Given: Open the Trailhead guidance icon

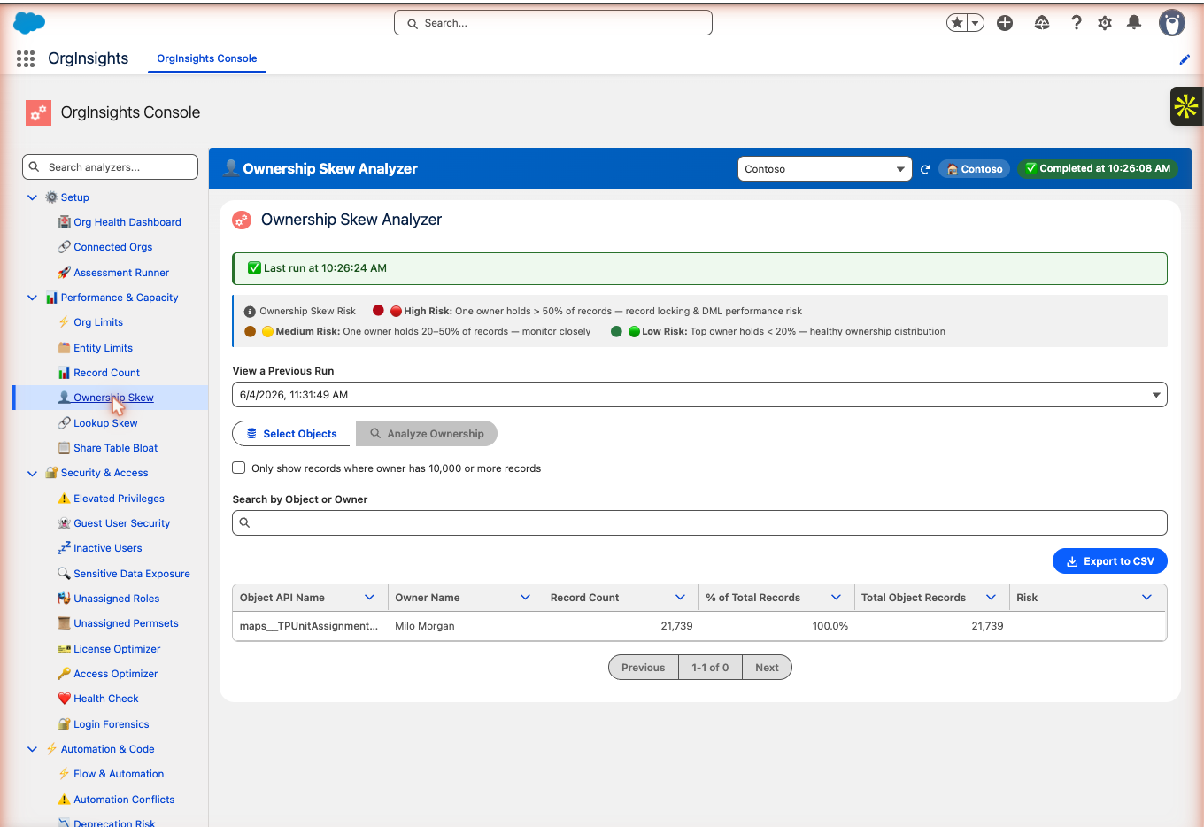Looking at the screenshot, I should tap(1042, 23).
